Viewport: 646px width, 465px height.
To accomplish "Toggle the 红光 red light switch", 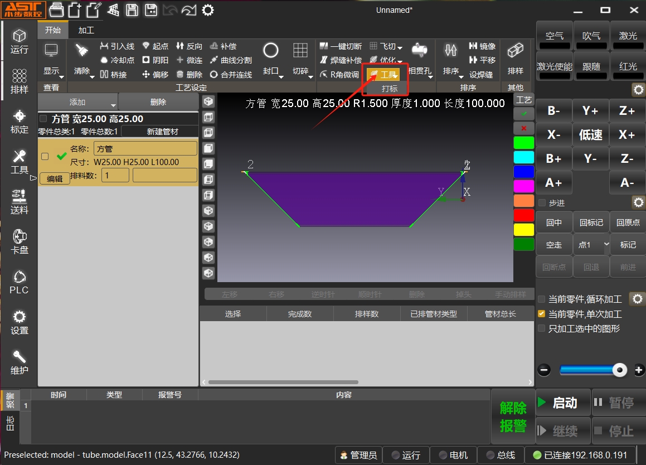I will [x=628, y=66].
